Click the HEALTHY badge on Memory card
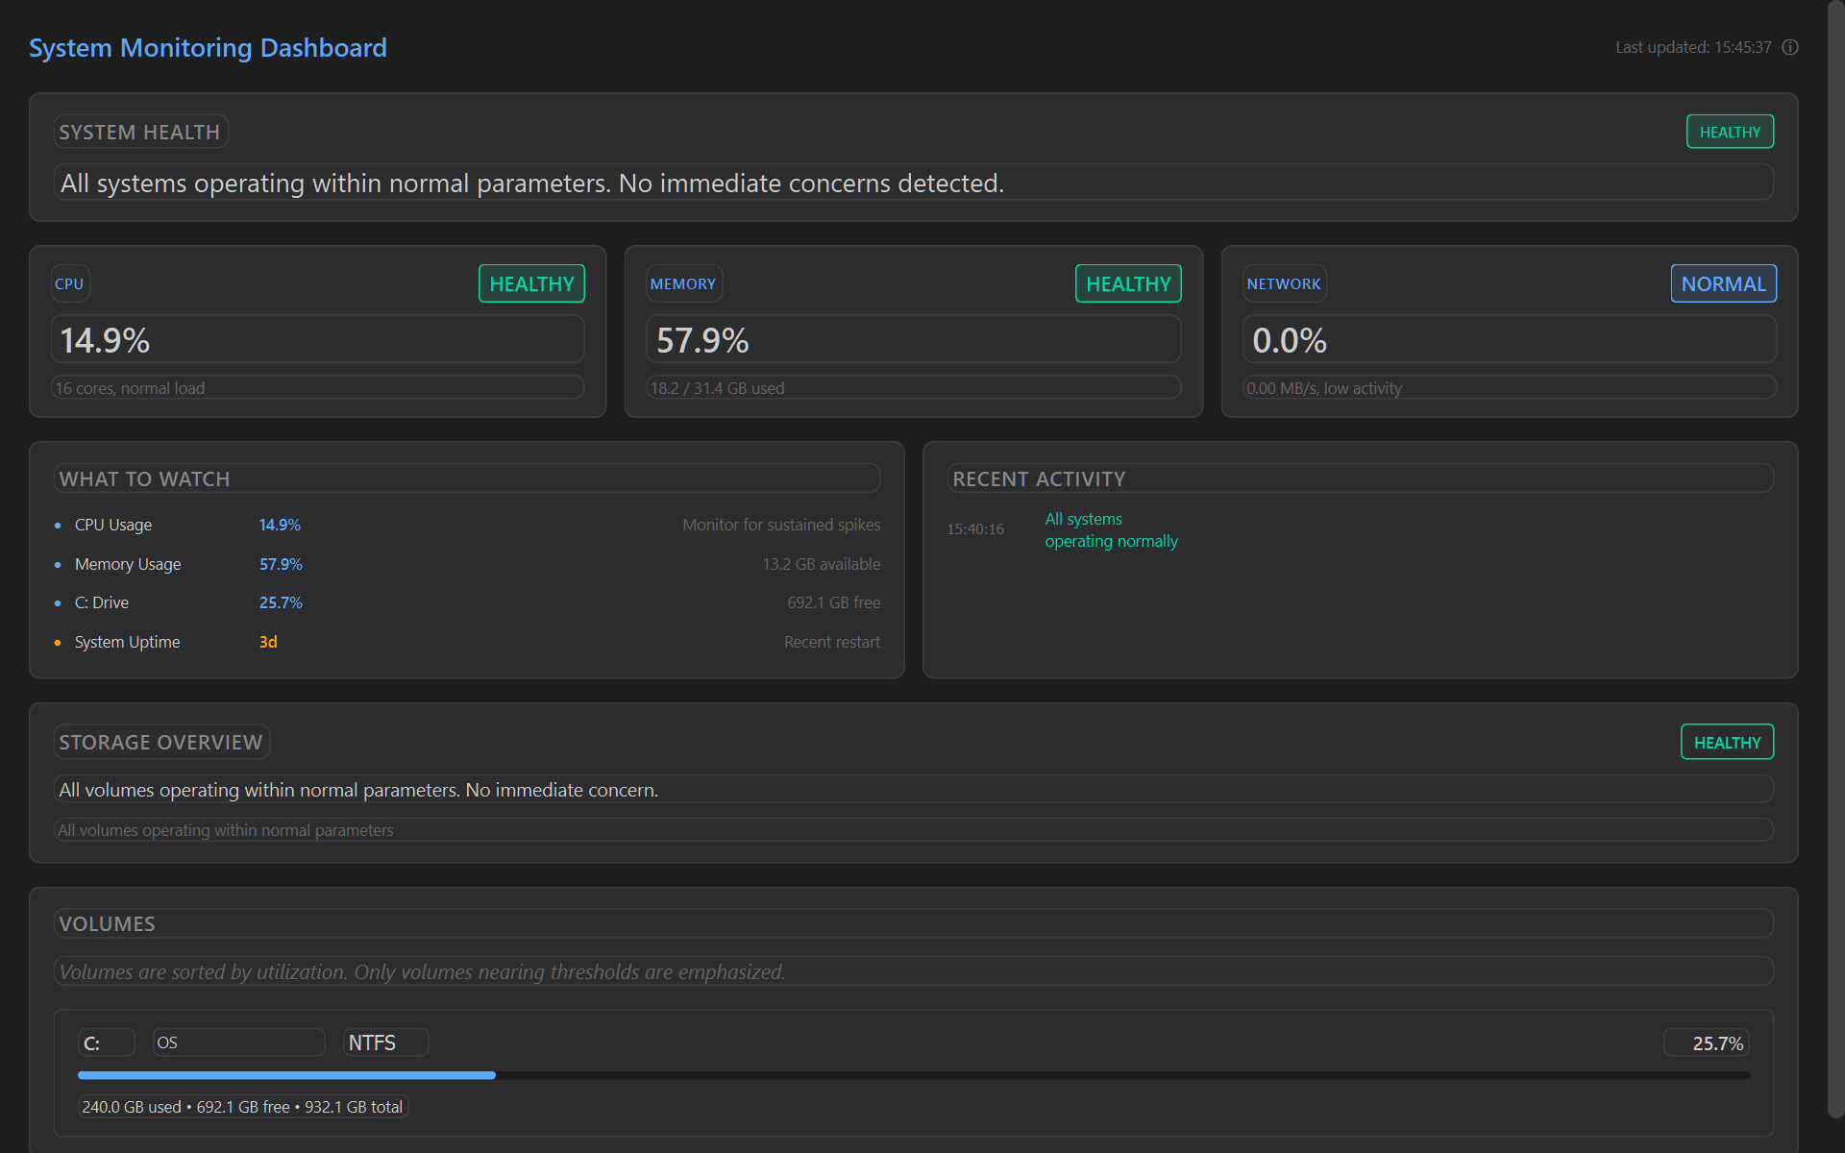Viewport: 1845px width, 1153px height. coord(1127,282)
